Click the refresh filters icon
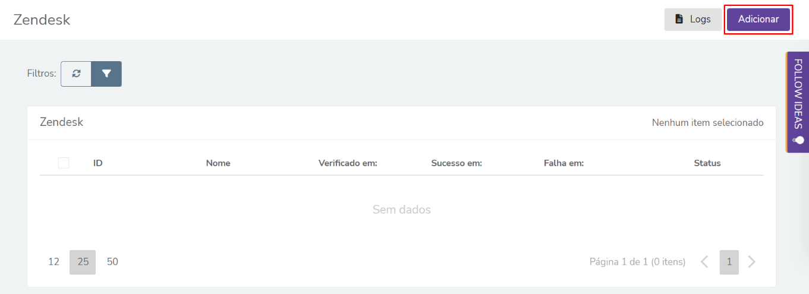The image size is (809, 294). [x=76, y=74]
